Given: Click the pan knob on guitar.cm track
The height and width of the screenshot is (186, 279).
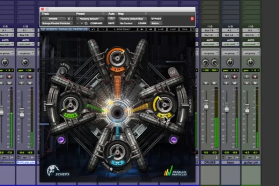Looking at the screenshot, I should (251, 63).
